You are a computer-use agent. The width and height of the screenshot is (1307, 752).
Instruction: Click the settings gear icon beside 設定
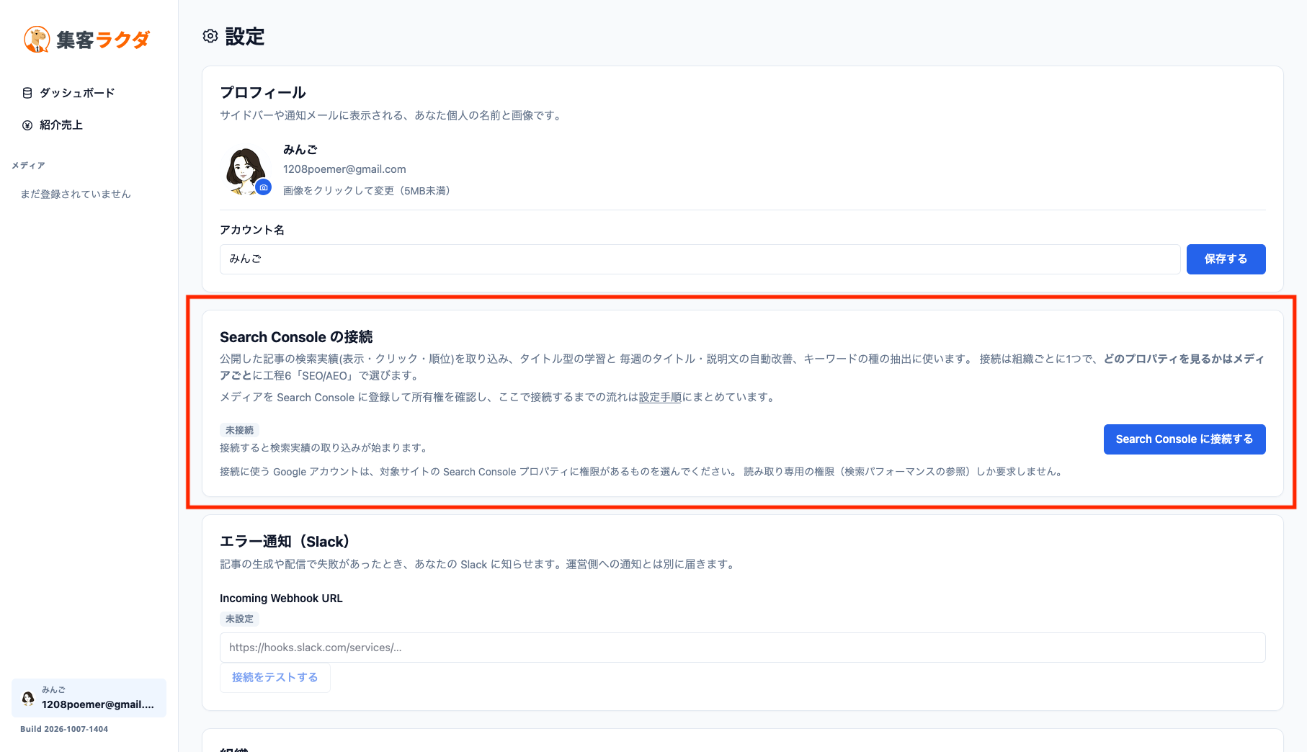pos(210,36)
